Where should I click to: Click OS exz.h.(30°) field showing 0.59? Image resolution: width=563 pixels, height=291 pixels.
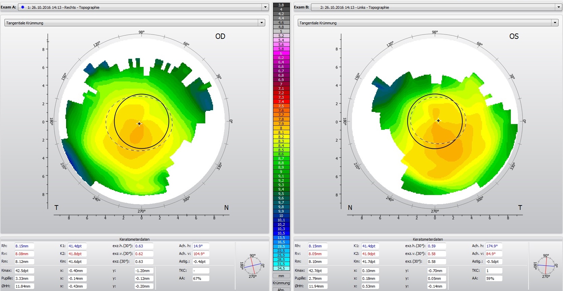[436, 246]
